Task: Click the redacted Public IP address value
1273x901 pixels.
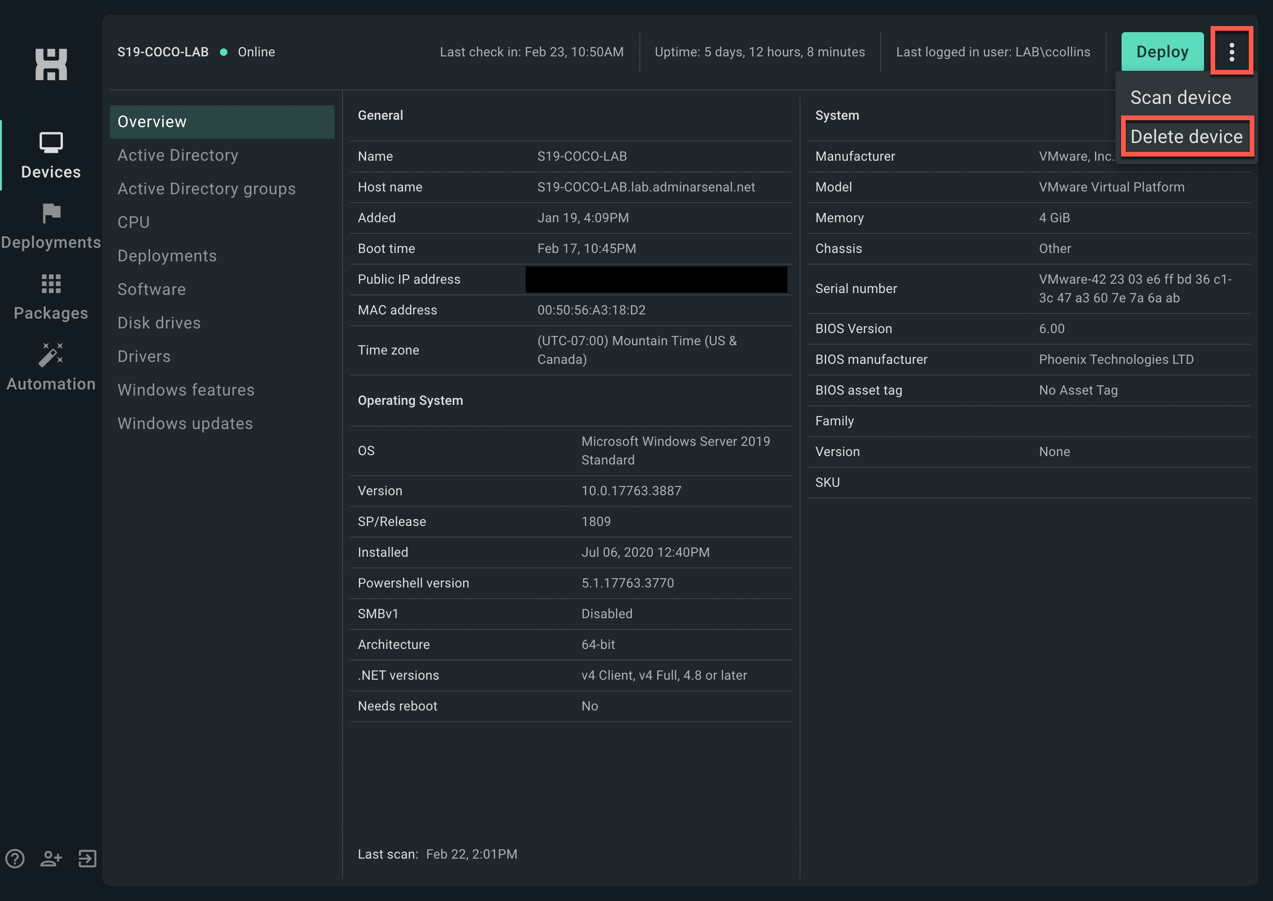Action: tap(656, 279)
